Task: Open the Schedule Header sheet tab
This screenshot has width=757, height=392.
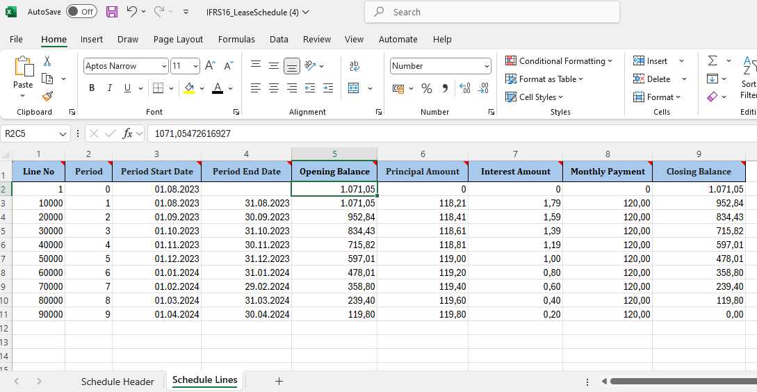Action: pyautogui.click(x=117, y=382)
